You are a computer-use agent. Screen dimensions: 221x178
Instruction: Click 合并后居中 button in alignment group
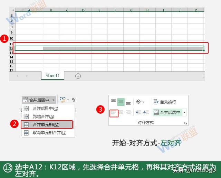(167, 112)
